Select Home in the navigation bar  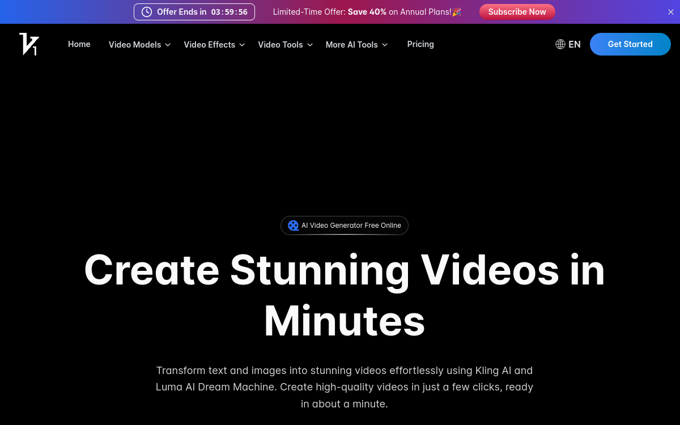pyautogui.click(x=79, y=44)
